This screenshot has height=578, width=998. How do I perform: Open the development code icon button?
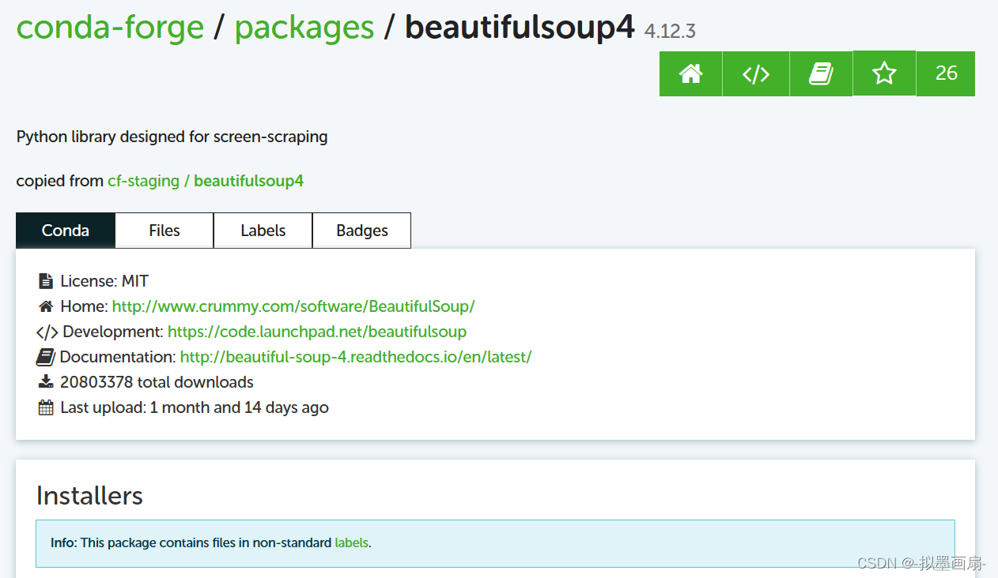(755, 73)
